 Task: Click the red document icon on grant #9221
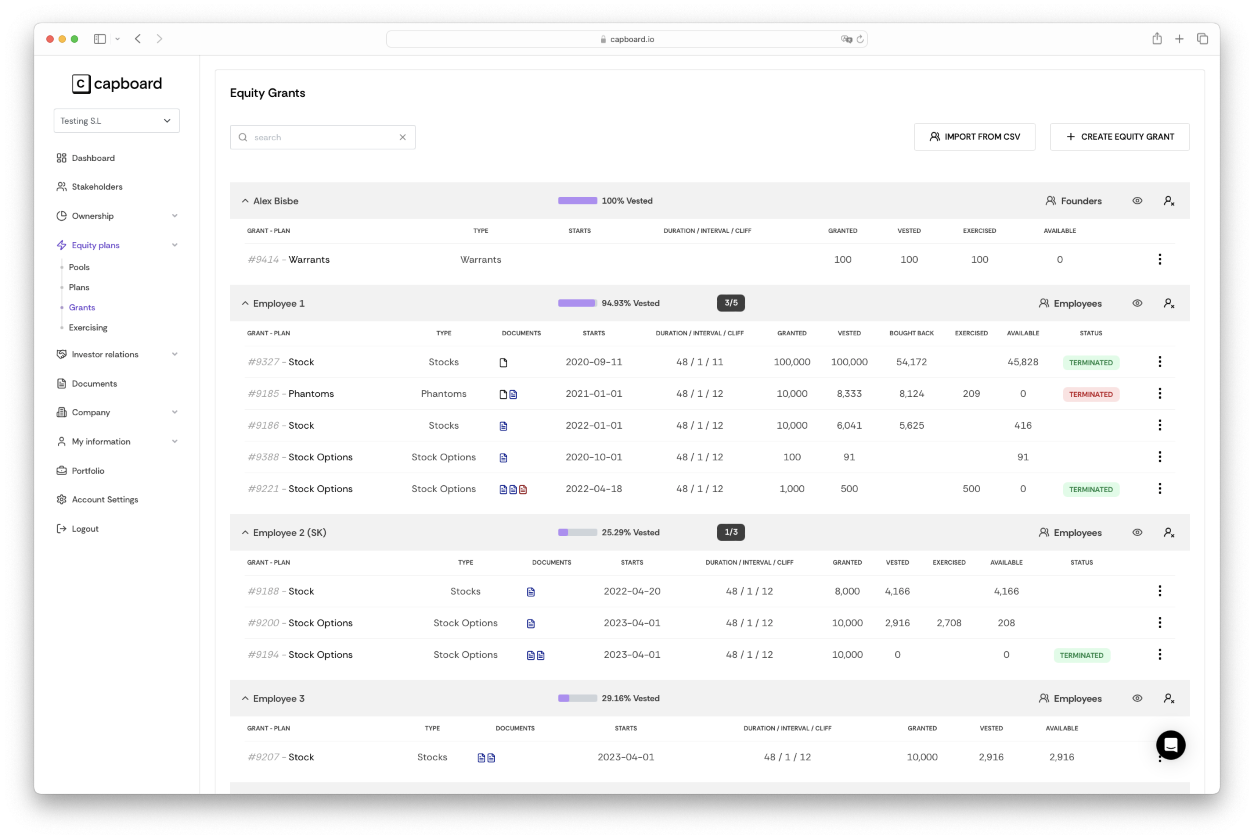[x=522, y=489]
